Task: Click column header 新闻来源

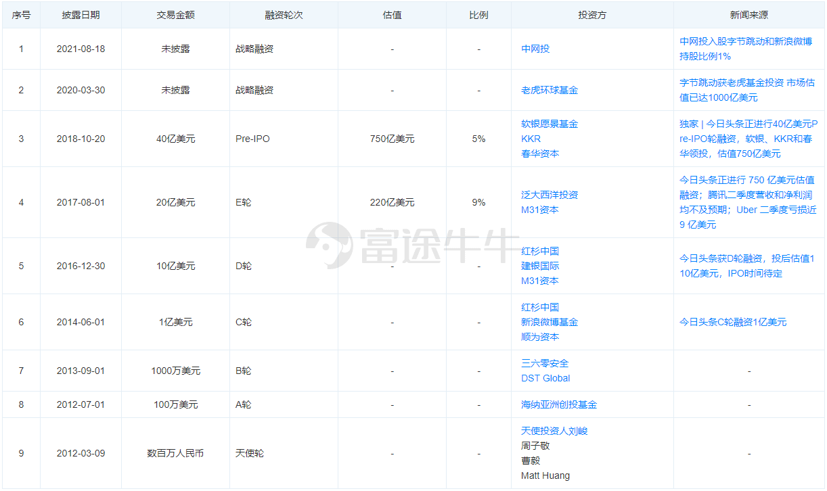Action: point(749,14)
